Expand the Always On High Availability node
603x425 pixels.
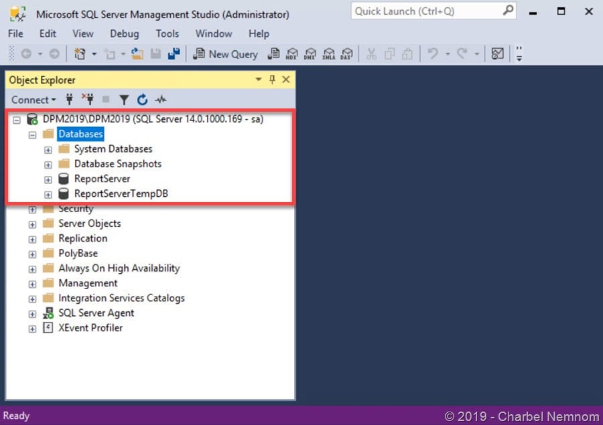click(x=32, y=269)
